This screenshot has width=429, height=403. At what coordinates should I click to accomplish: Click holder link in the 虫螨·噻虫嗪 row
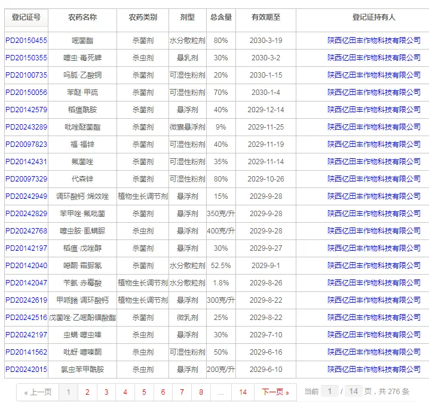[374, 335]
